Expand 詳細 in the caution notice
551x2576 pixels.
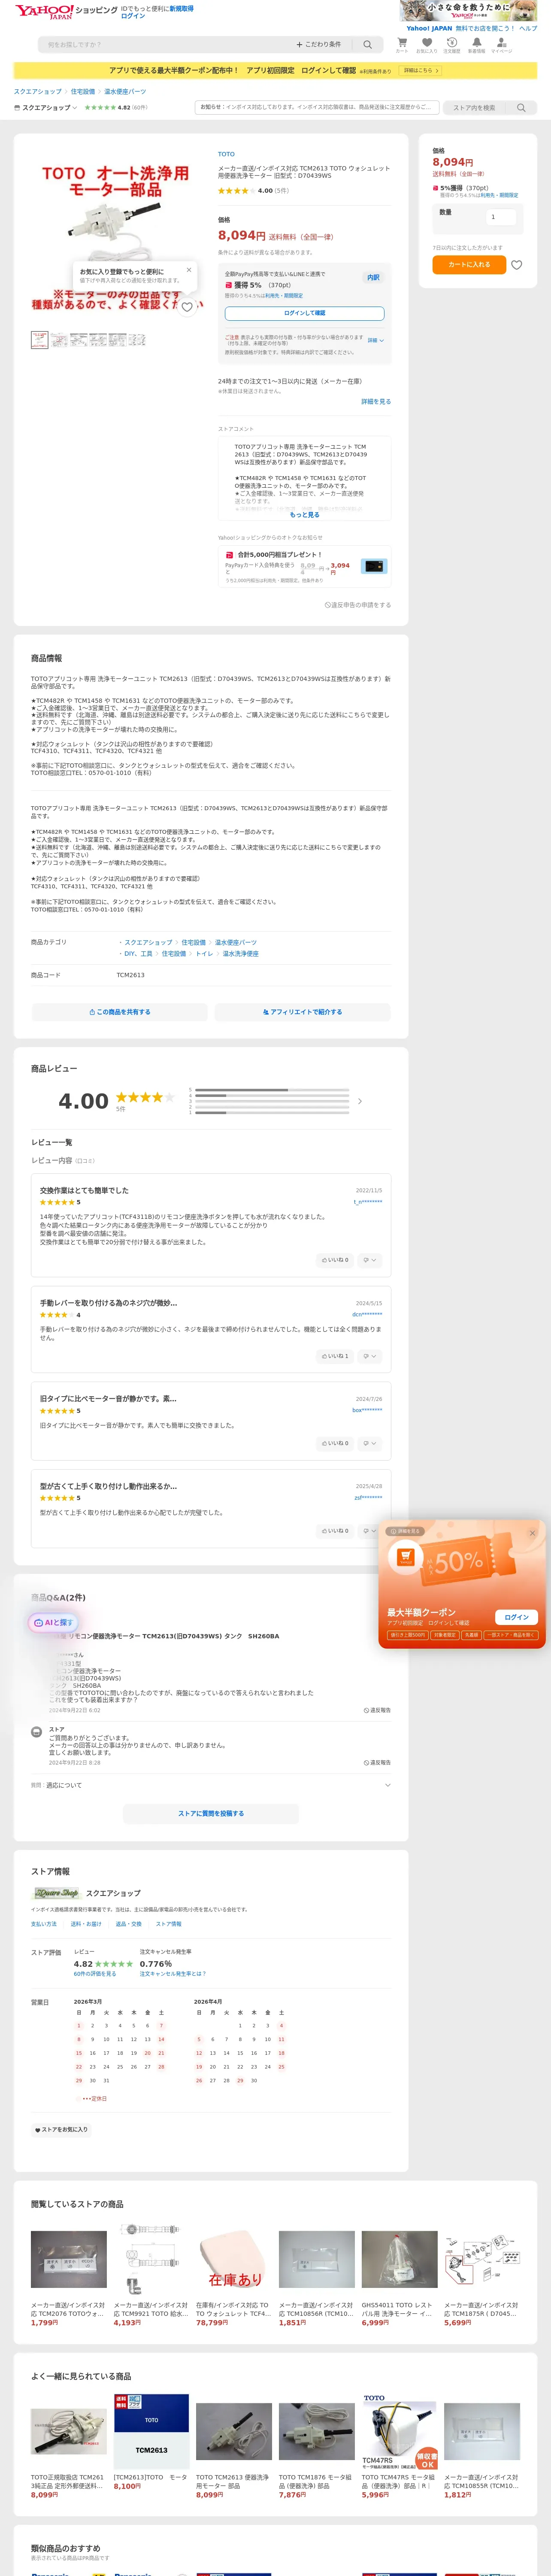click(375, 341)
